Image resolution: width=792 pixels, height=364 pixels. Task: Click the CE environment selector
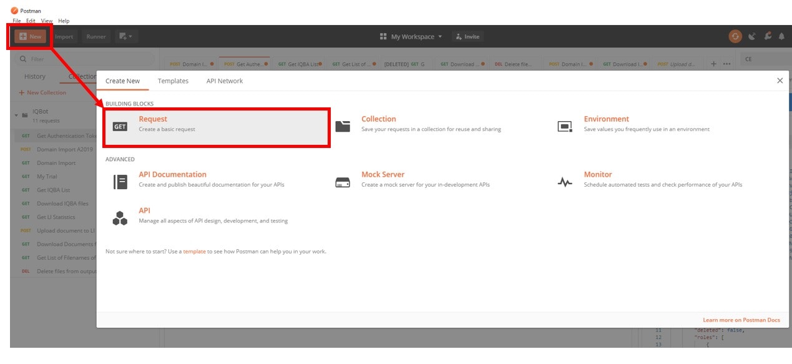pyautogui.click(x=766, y=59)
